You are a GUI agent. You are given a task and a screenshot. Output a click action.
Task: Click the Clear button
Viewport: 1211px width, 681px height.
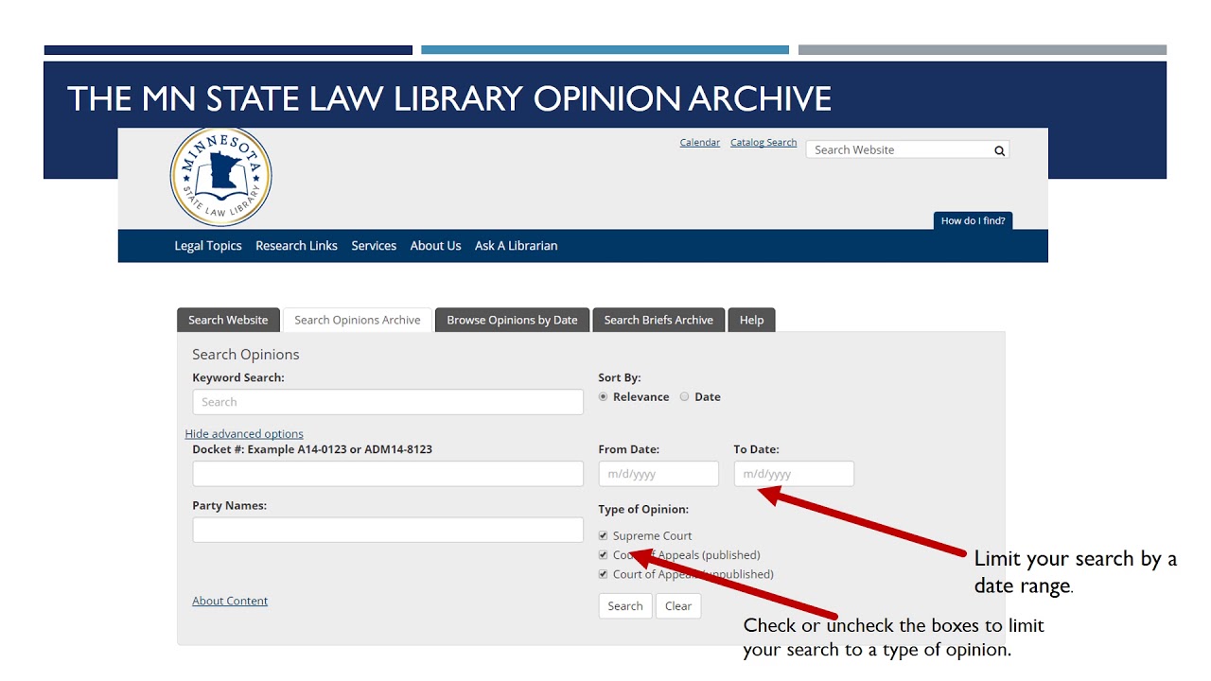pyautogui.click(x=678, y=606)
